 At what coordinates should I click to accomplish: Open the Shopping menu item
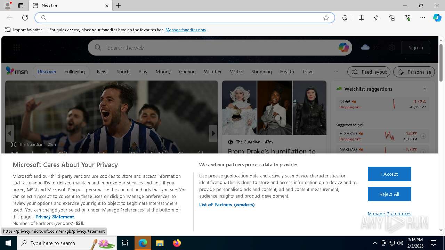262,72
